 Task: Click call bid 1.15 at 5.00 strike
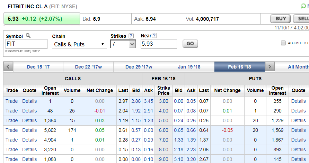pyautogui.click(x=136, y=120)
